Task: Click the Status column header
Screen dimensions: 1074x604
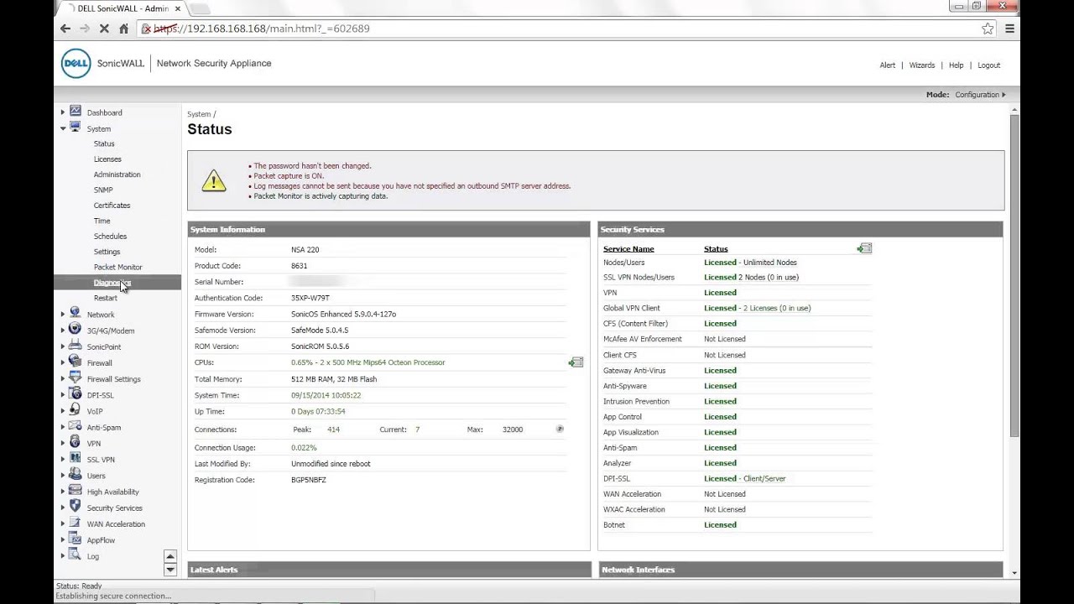Action: [x=716, y=249]
